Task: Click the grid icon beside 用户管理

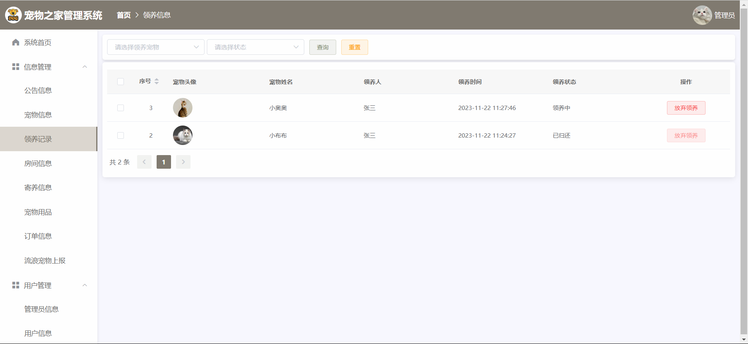Action: click(16, 285)
